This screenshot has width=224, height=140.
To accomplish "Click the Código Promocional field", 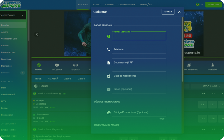I will coord(139,112).
